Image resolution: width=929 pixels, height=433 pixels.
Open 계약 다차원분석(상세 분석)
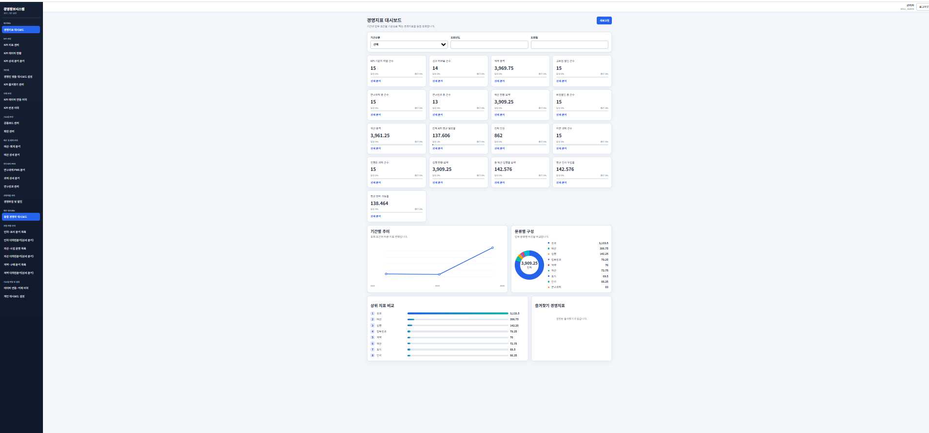click(x=21, y=273)
